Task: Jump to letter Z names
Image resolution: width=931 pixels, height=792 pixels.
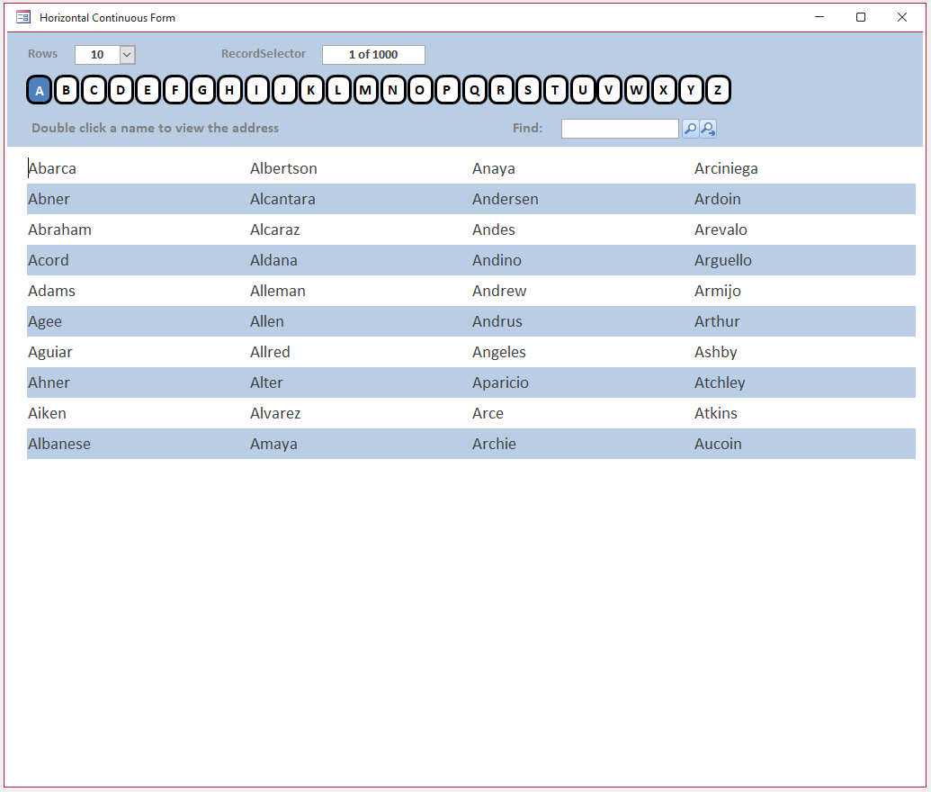Action: pos(718,90)
